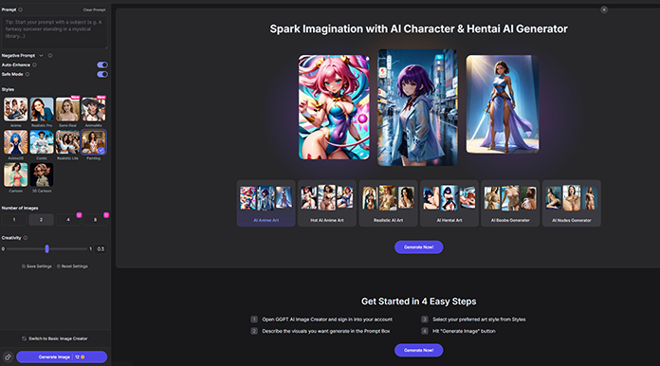Screen dimensions: 660x366
Task: Click Generate Now under the category tabs
Action: (419, 247)
